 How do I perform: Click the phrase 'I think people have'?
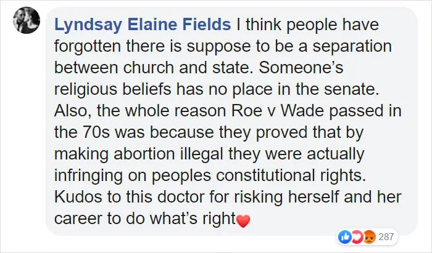tap(307, 24)
